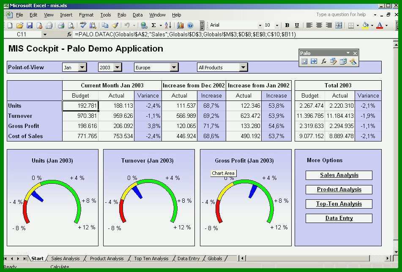Expand the Arial font name list
402x272 pixels.
pos(260,25)
